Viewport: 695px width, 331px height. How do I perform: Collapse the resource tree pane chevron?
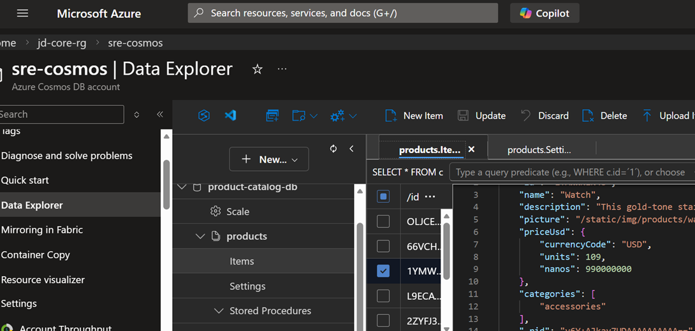[x=351, y=149]
